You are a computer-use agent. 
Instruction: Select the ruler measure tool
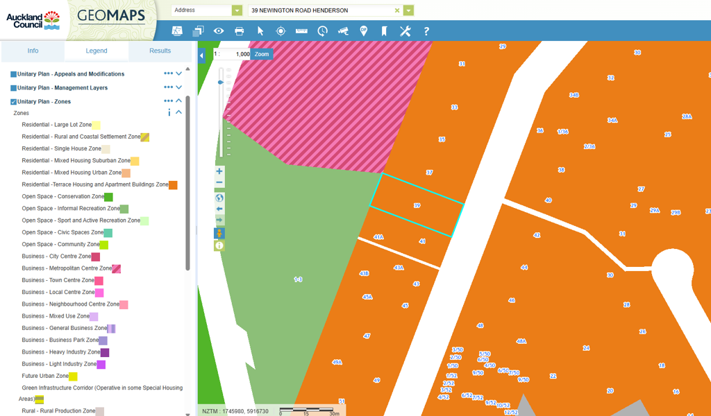coord(301,31)
